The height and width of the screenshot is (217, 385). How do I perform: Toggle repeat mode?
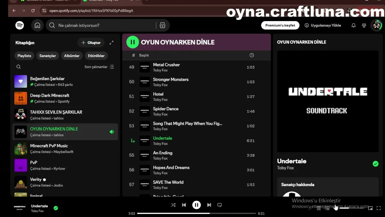click(220, 205)
